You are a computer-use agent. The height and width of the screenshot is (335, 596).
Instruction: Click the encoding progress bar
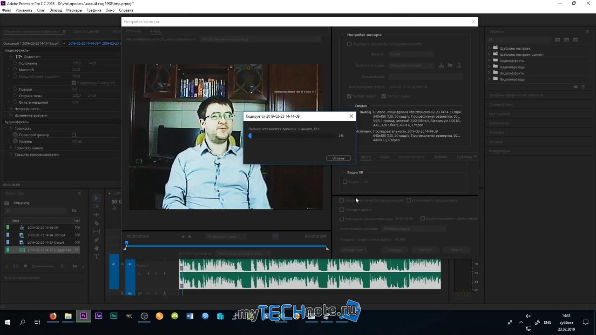tap(293, 136)
